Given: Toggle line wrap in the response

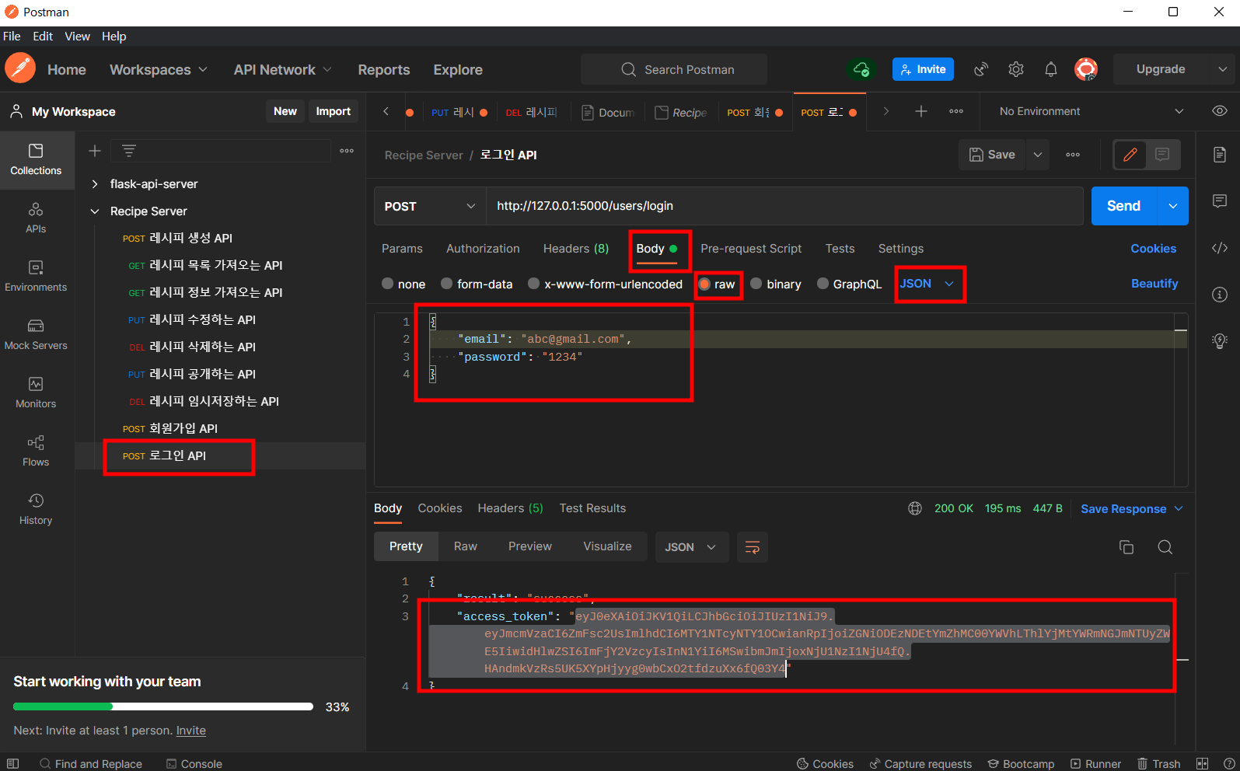Looking at the screenshot, I should (x=752, y=547).
